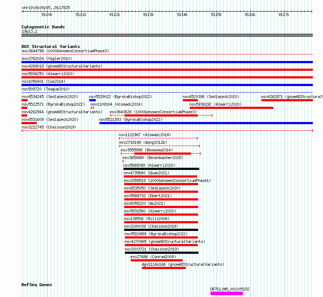
Task: Click nsv4262871 gnomAD variant label
Action: [292, 97]
